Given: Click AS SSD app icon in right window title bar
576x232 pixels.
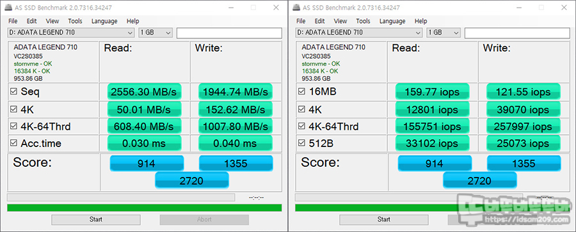Looking at the screenshot, I should [x=296, y=8].
